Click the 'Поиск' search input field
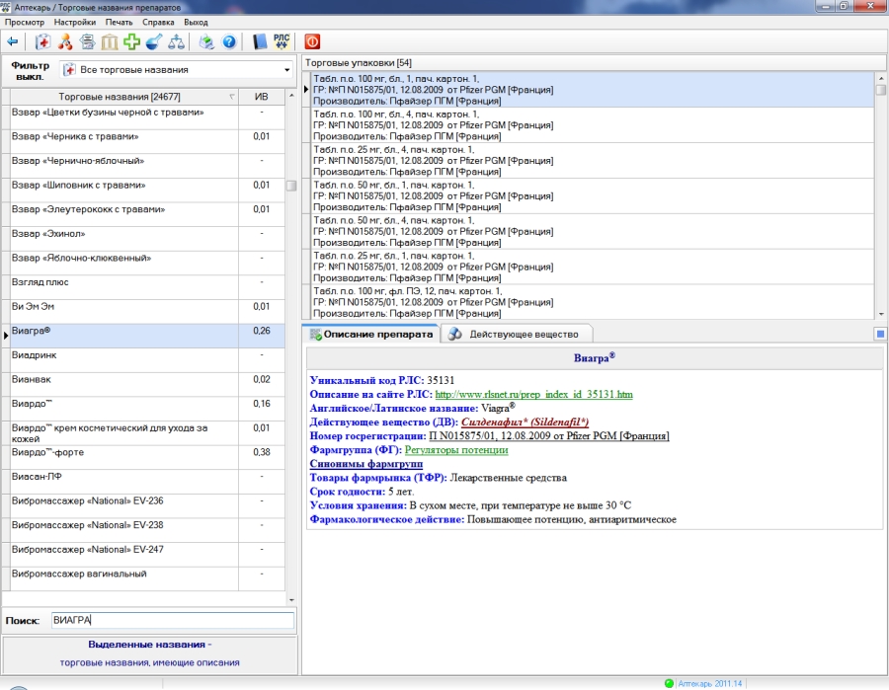Screen dimensions: 889x690 pos(172,621)
